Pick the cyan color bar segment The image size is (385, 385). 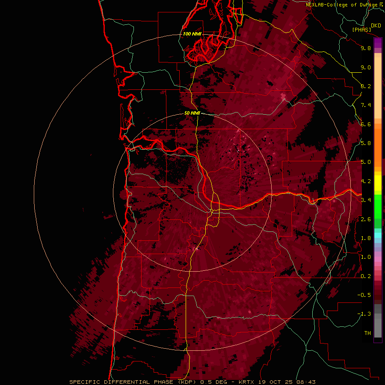coord(378,235)
